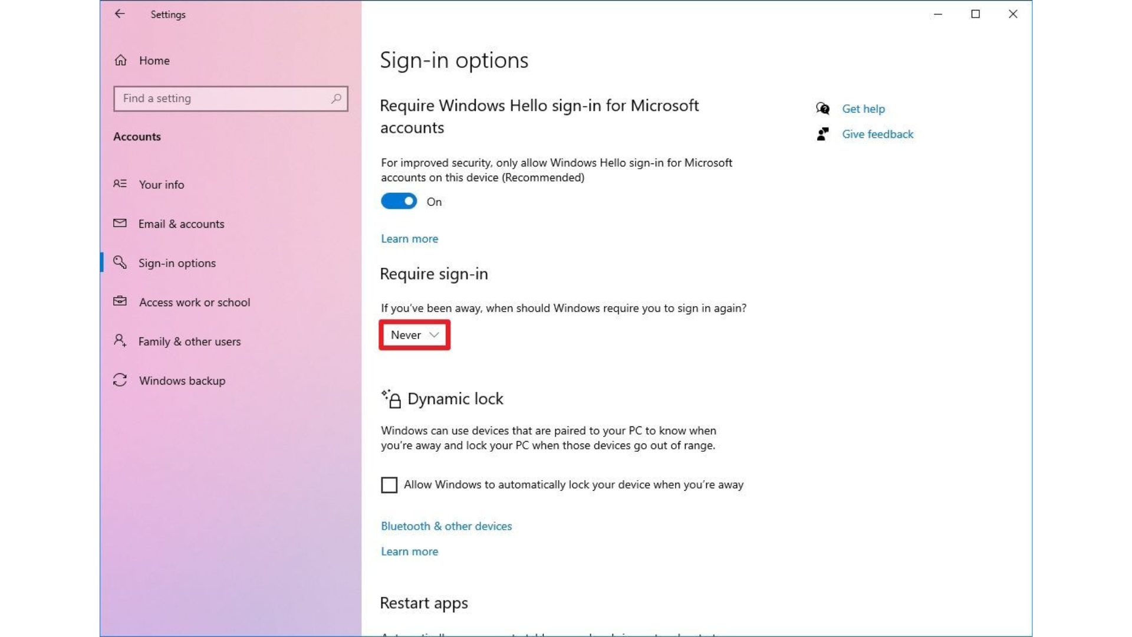Select Give feedback
Viewport: 1132px width, 637px height.
point(877,134)
